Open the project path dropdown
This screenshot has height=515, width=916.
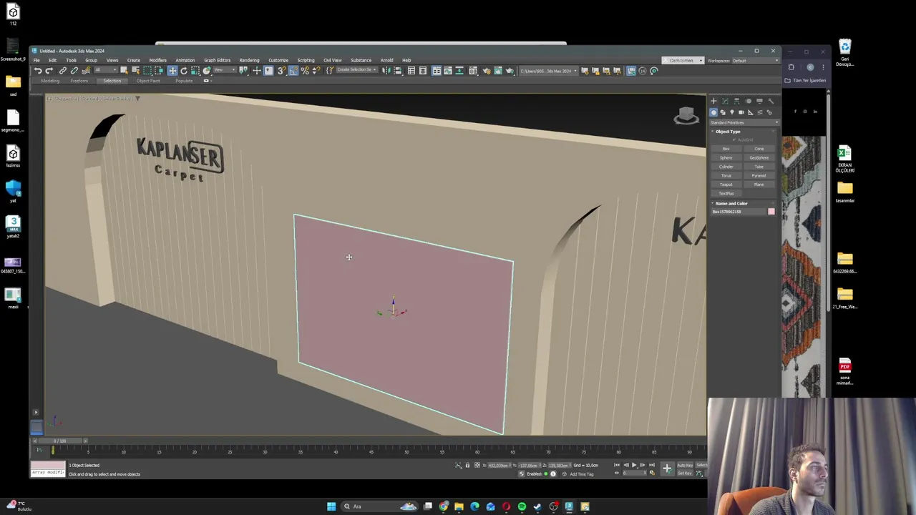[549, 70]
